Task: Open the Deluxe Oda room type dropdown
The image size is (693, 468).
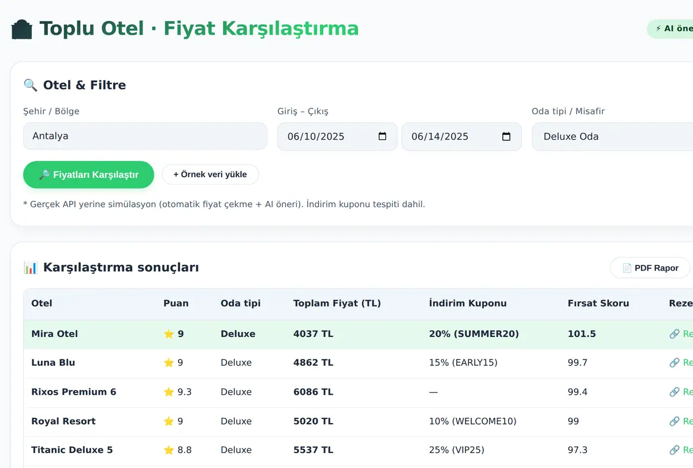Action: (612, 137)
